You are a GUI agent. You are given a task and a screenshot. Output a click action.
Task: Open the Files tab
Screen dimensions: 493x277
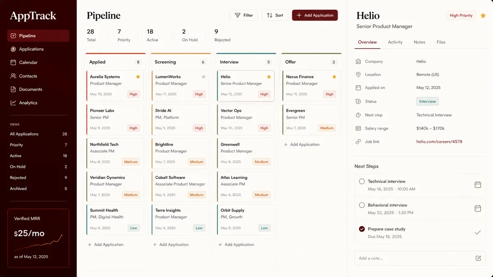[441, 42]
